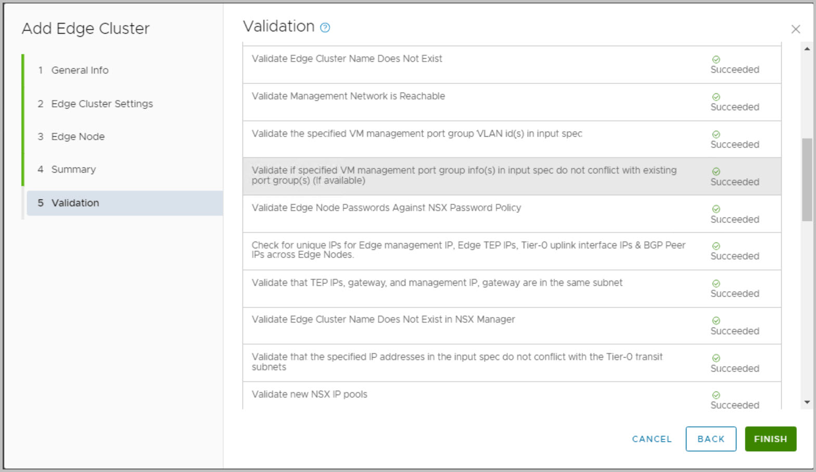Open Edge Cluster Settings step
The image size is (816, 472).
101,104
